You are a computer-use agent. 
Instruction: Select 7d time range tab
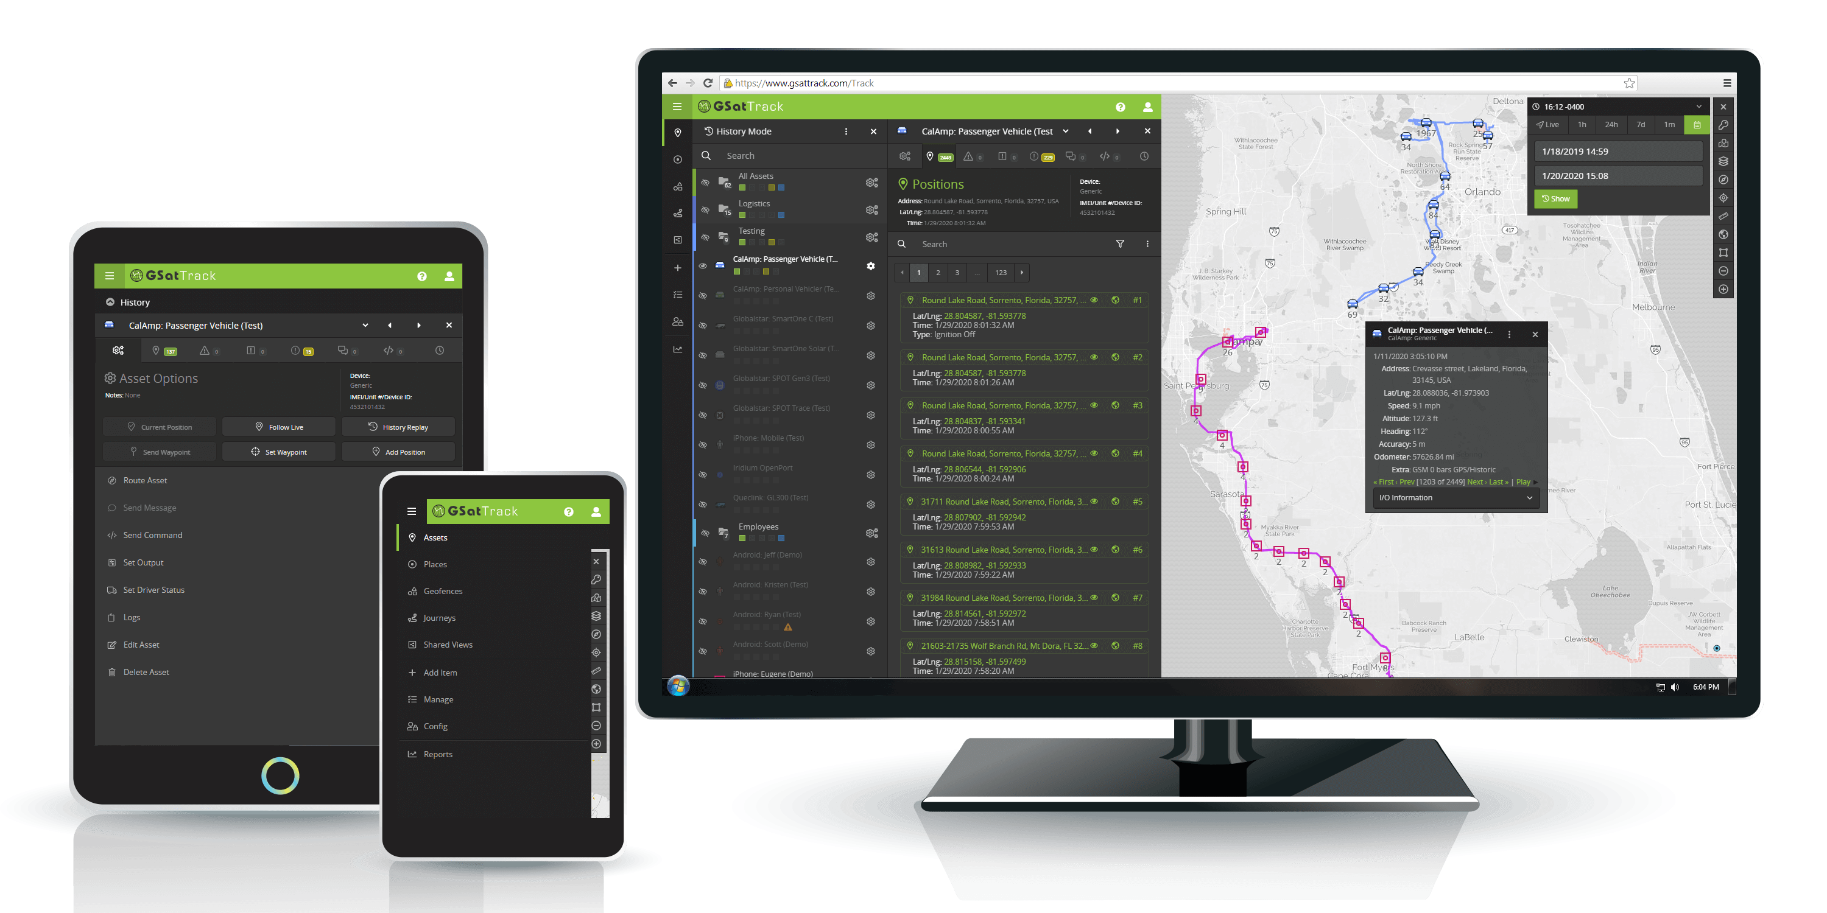(1641, 125)
